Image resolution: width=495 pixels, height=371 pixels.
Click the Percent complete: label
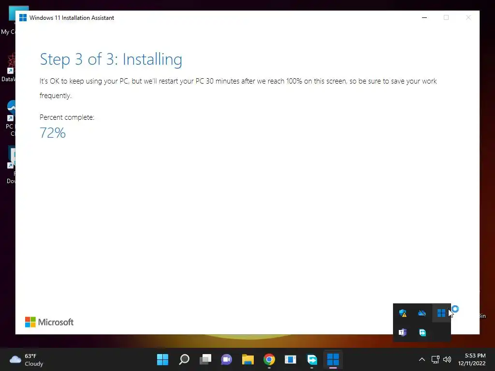tap(67, 117)
